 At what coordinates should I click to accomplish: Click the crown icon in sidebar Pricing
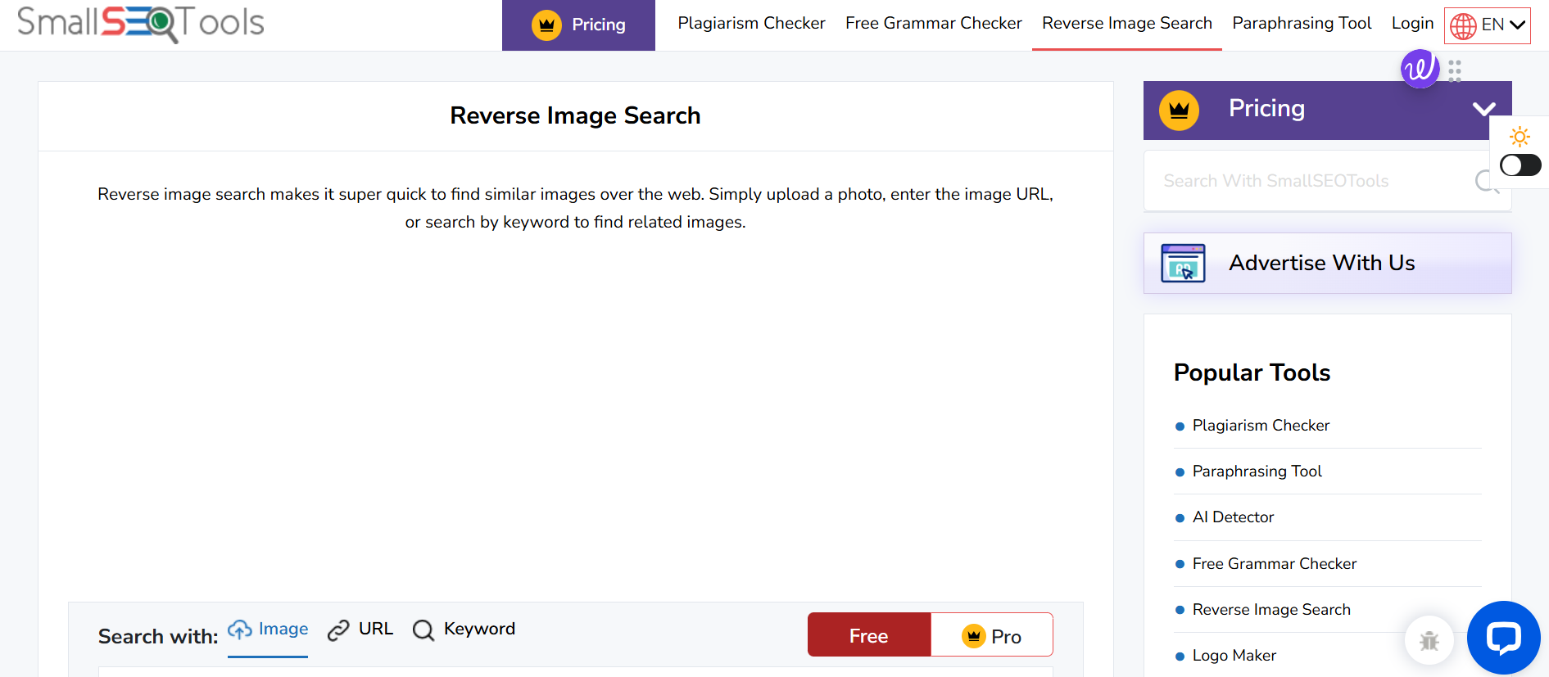click(1179, 110)
